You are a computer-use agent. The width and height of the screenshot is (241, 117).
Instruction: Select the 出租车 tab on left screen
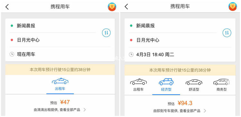(x=60, y=84)
